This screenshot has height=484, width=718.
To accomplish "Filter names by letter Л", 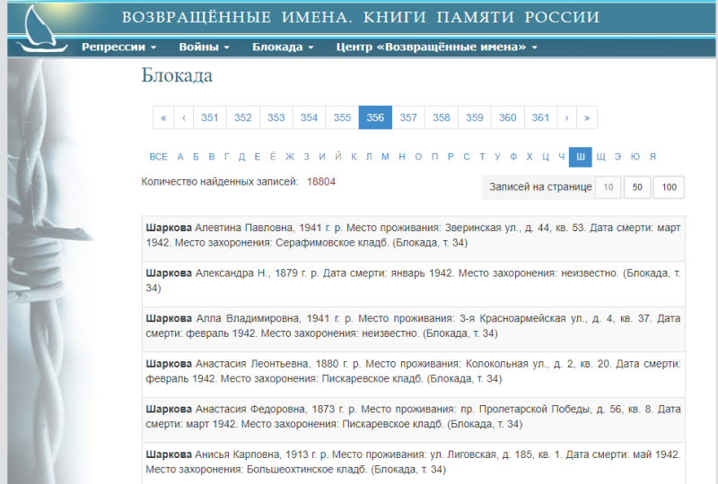I will (369, 157).
